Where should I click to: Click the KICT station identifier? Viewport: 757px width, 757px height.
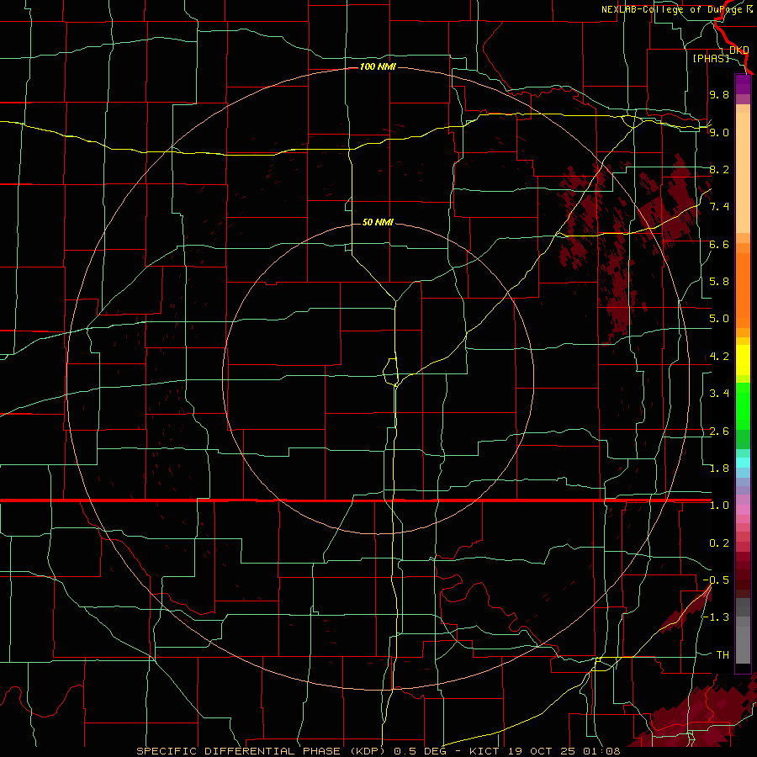(483, 751)
